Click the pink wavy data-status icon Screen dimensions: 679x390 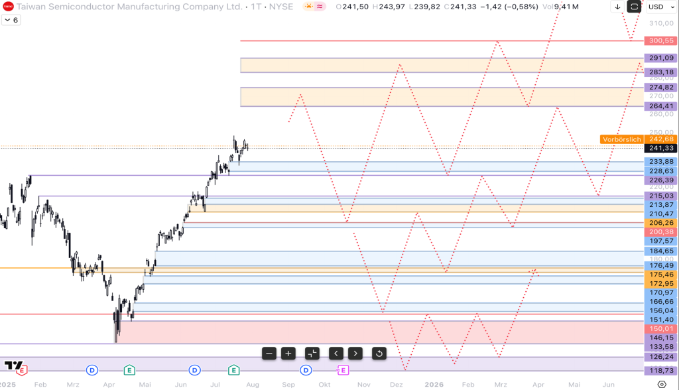[320, 7]
